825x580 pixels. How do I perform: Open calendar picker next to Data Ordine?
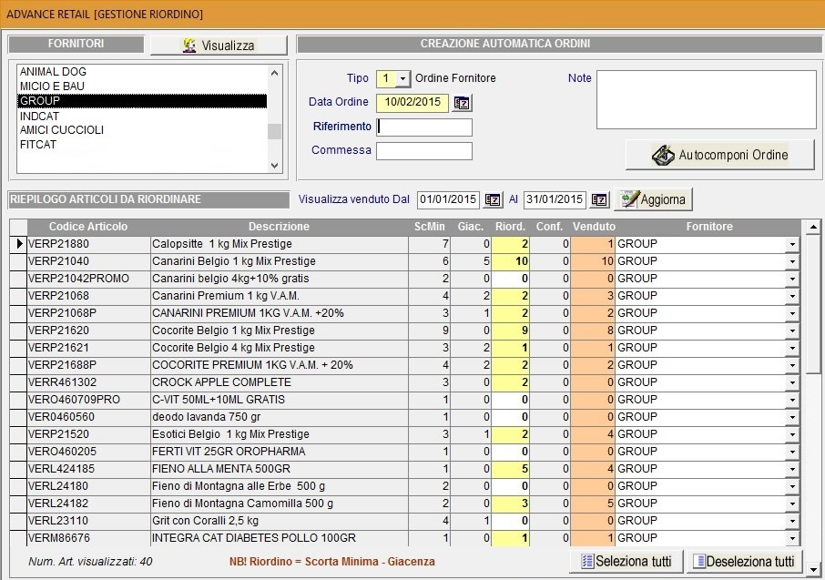pyautogui.click(x=462, y=103)
